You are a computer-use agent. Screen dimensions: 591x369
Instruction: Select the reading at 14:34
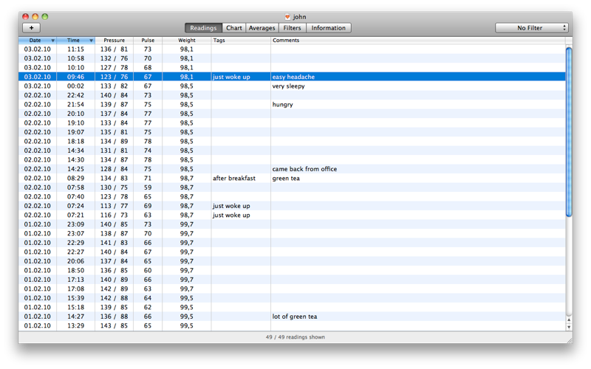point(292,151)
